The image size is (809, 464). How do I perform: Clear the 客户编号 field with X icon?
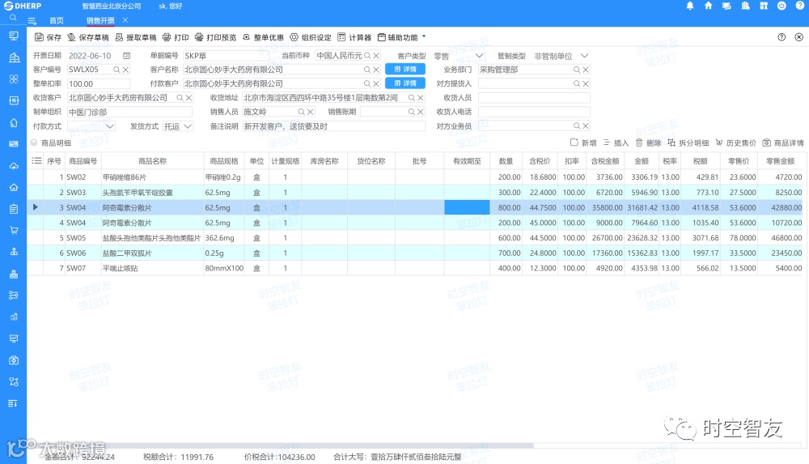click(125, 70)
